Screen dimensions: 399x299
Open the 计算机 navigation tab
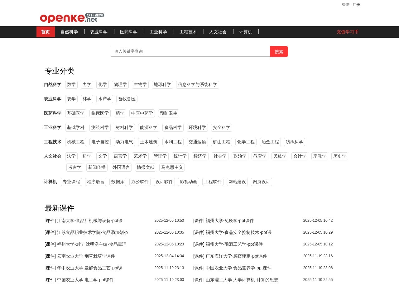246,32
